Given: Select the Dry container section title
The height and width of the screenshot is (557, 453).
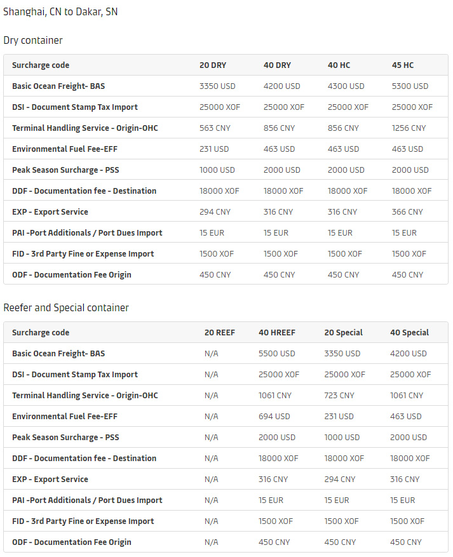Looking at the screenshot, I should [32, 40].
